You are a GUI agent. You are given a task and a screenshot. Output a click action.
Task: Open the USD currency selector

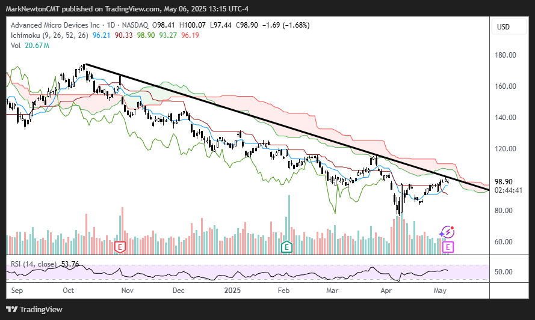click(509, 26)
